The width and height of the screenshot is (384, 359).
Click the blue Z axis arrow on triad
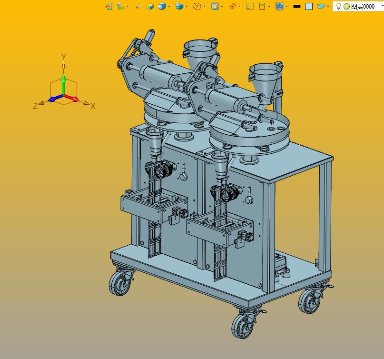[55, 98]
